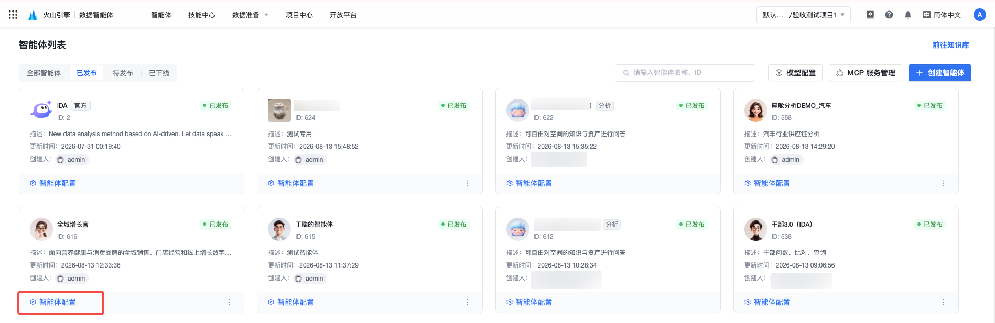Go to 技能中心 in top navigation
Screen dimensions: 995x323
click(x=202, y=15)
